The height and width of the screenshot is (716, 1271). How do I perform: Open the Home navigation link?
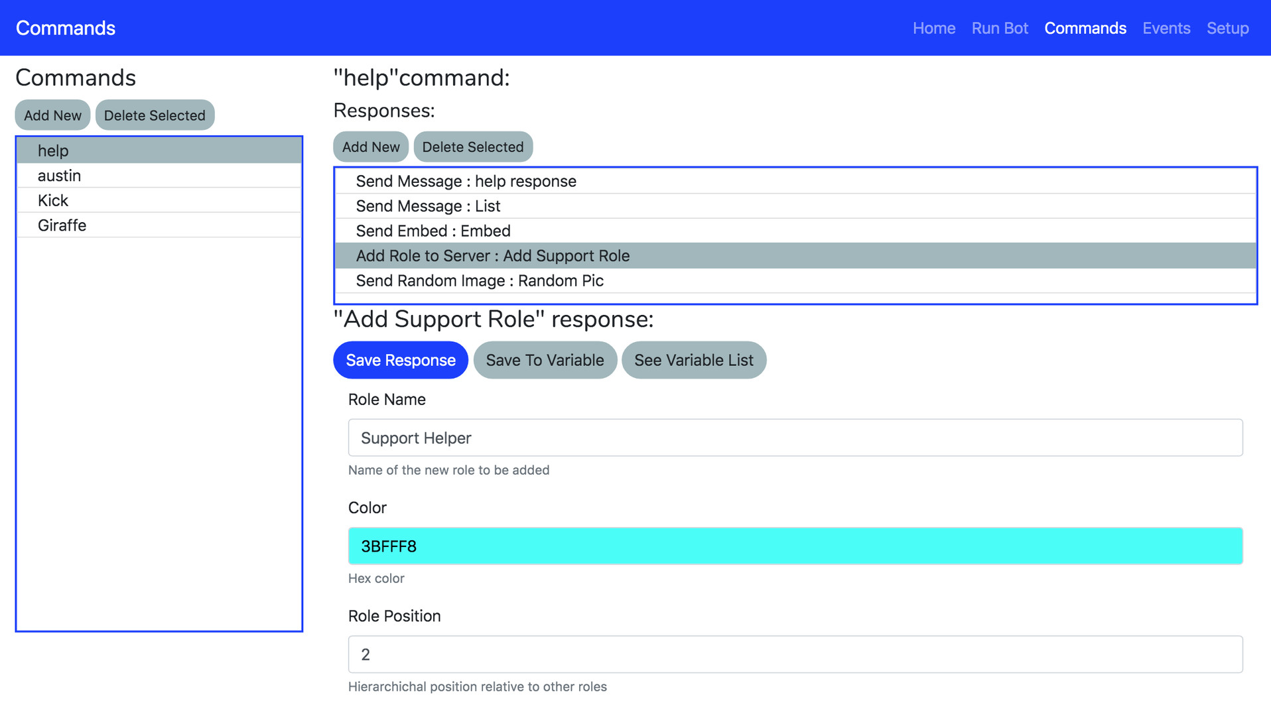pyautogui.click(x=933, y=28)
